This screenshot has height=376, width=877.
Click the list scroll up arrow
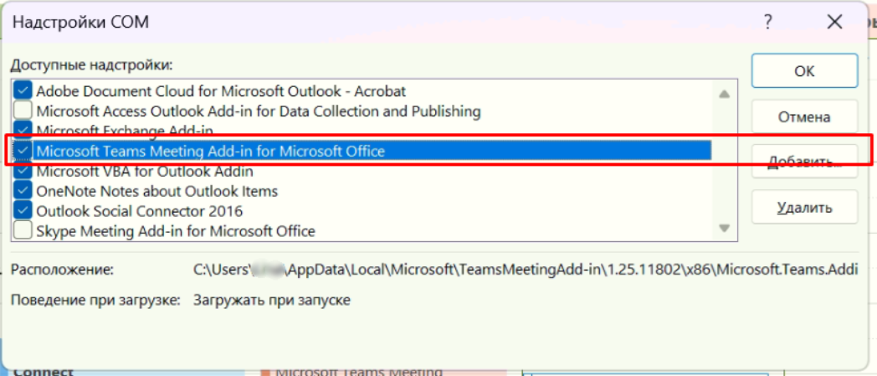(x=725, y=94)
